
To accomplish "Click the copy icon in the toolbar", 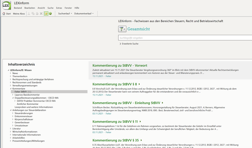I will pyautogui.click(x=33, y=14).
